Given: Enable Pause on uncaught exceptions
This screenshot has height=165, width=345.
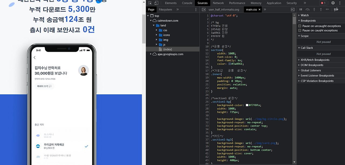Looking at the screenshot, I should point(300,26).
